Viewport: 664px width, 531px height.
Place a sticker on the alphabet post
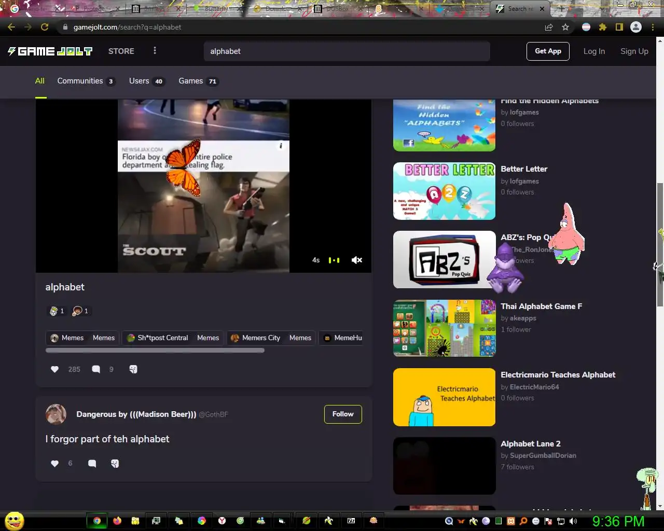pyautogui.click(x=133, y=369)
